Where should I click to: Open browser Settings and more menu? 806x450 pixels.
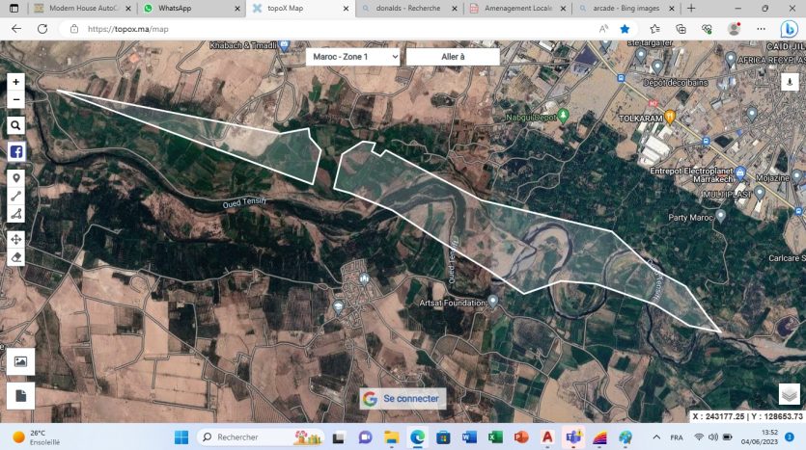(x=761, y=29)
